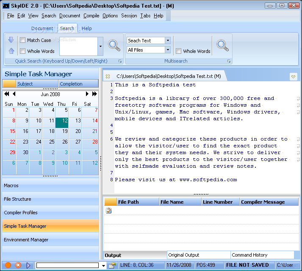Image resolution: width=302 pixels, height=271 pixels.
Task: Click the purple play triangle icon
Action: (x=28, y=265)
